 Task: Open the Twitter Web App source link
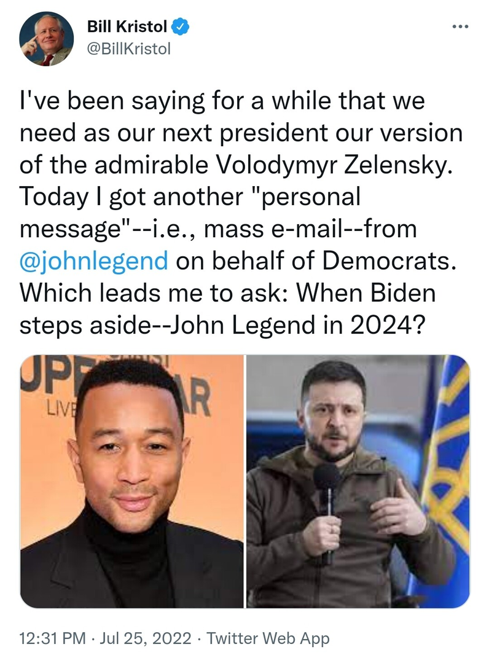click(268, 638)
